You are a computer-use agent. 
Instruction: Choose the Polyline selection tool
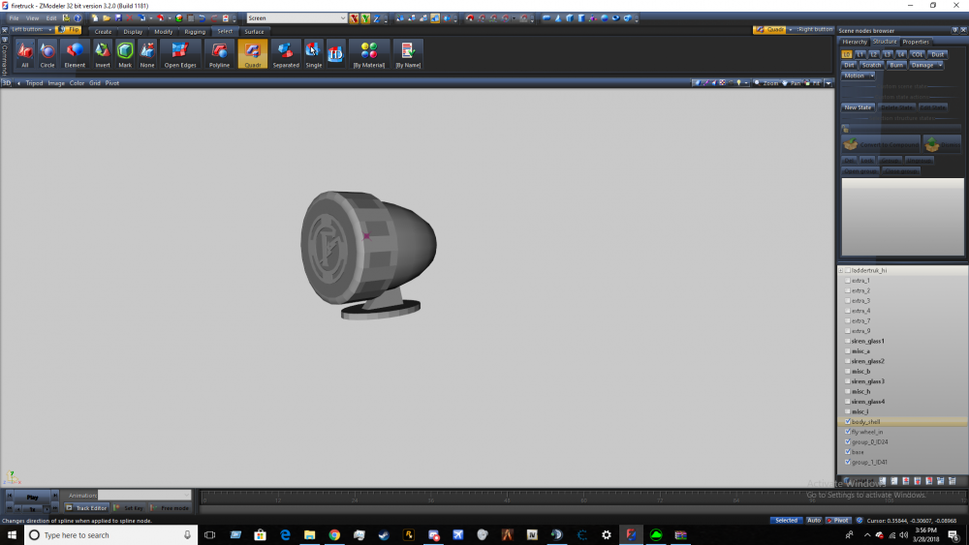pos(219,54)
